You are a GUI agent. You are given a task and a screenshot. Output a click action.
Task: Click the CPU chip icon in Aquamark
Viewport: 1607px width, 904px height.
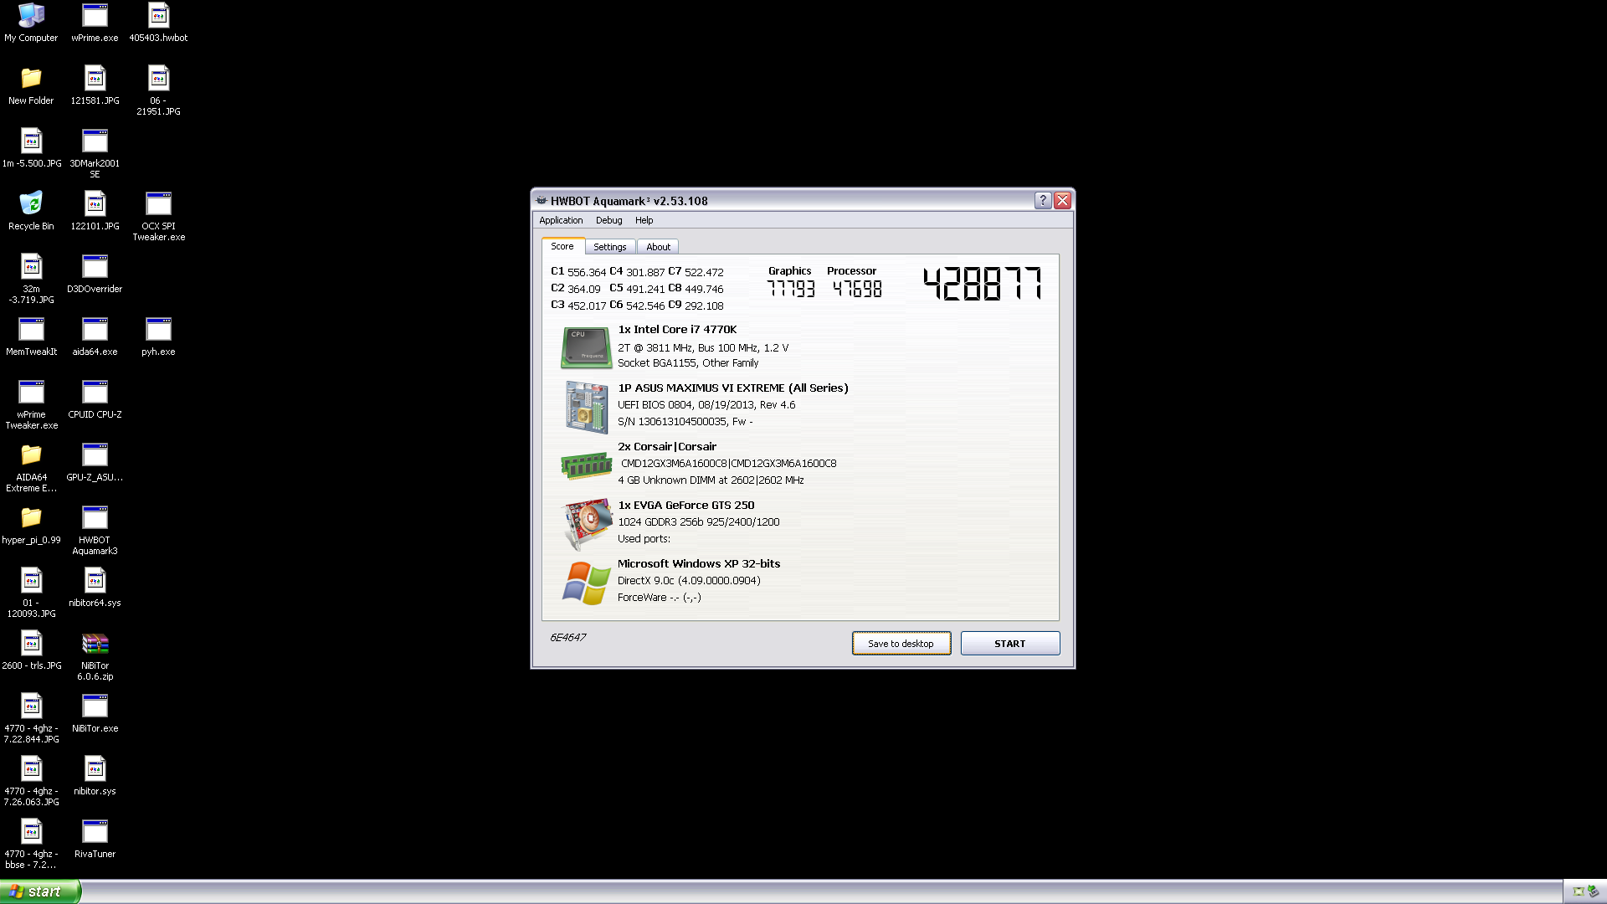586,347
